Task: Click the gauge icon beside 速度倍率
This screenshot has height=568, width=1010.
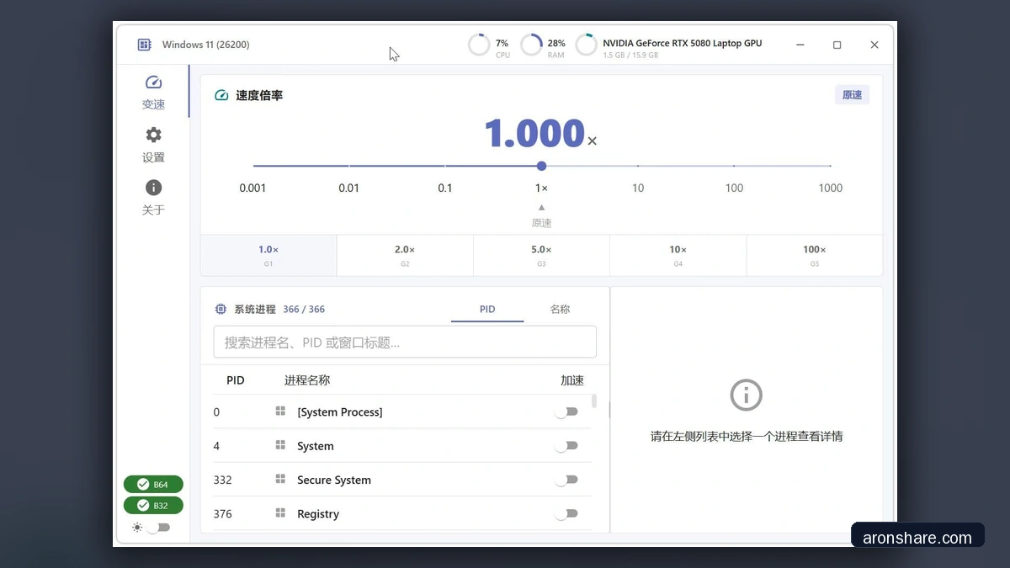Action: coord(221,95)
